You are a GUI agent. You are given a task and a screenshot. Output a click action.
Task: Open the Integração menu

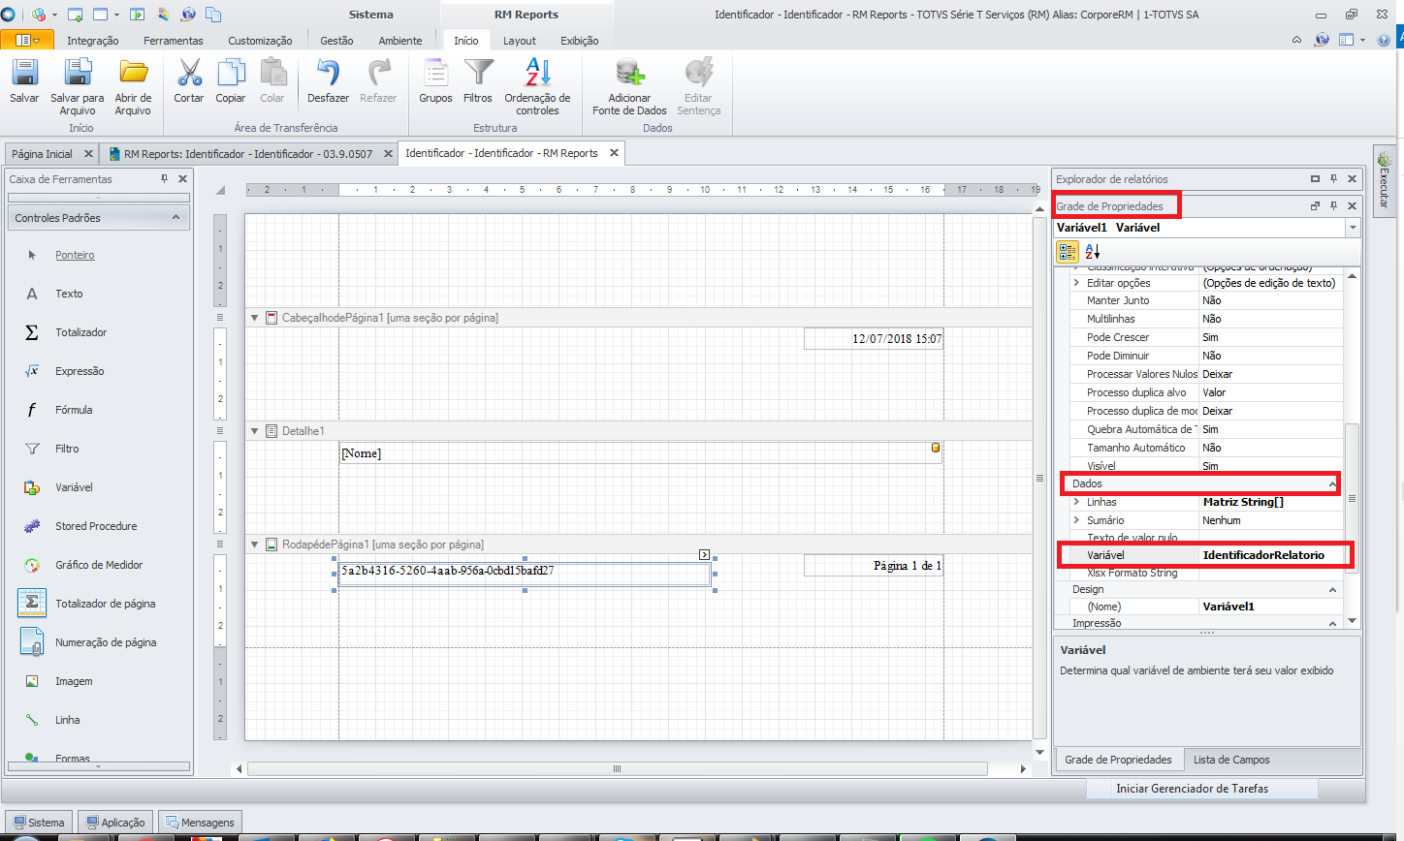pos(93,41)
